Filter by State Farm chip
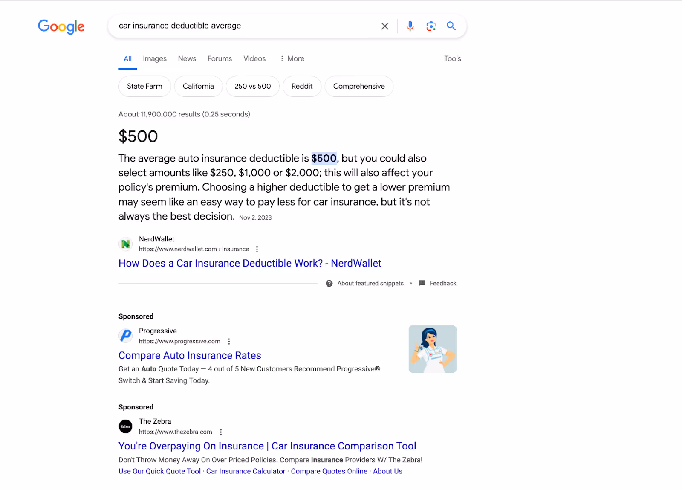The height and width of the screenshot is (490, 682). (144, 86)
